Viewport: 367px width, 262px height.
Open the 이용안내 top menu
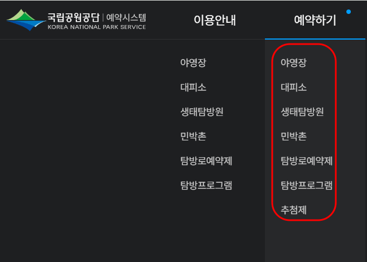coord(215,20)
